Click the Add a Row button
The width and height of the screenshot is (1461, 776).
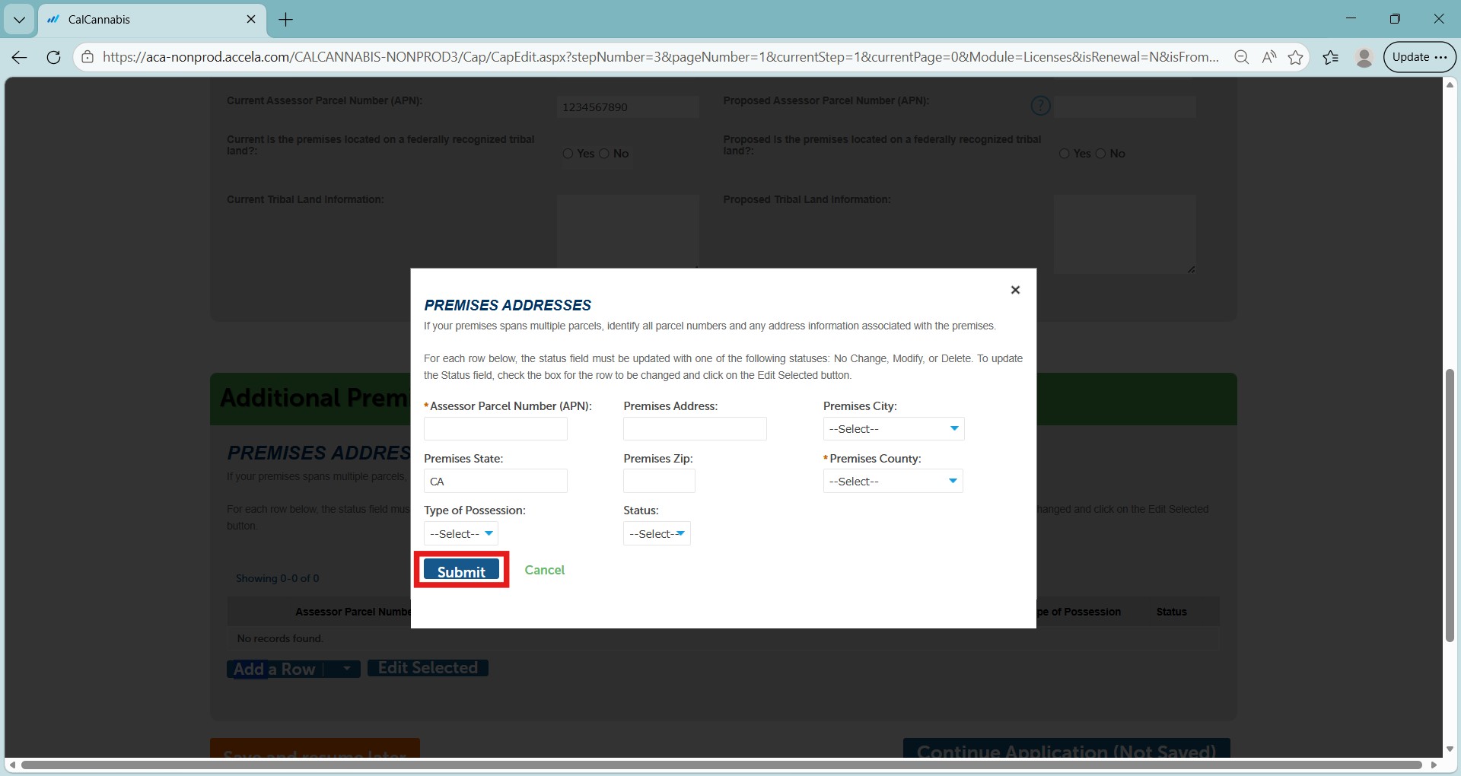275,669
